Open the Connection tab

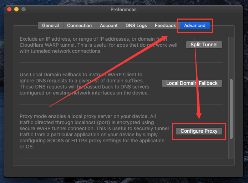tap(79, 25)
